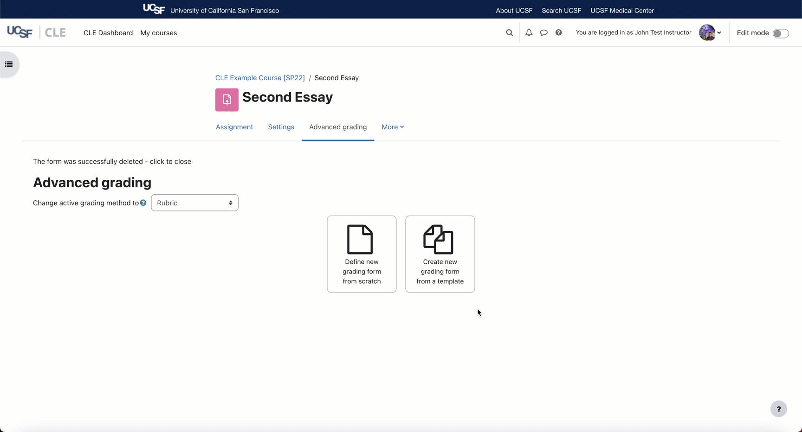Open the search magnifier icon
802x432 pixels.
pyautogui.click(x=509, y=33)
